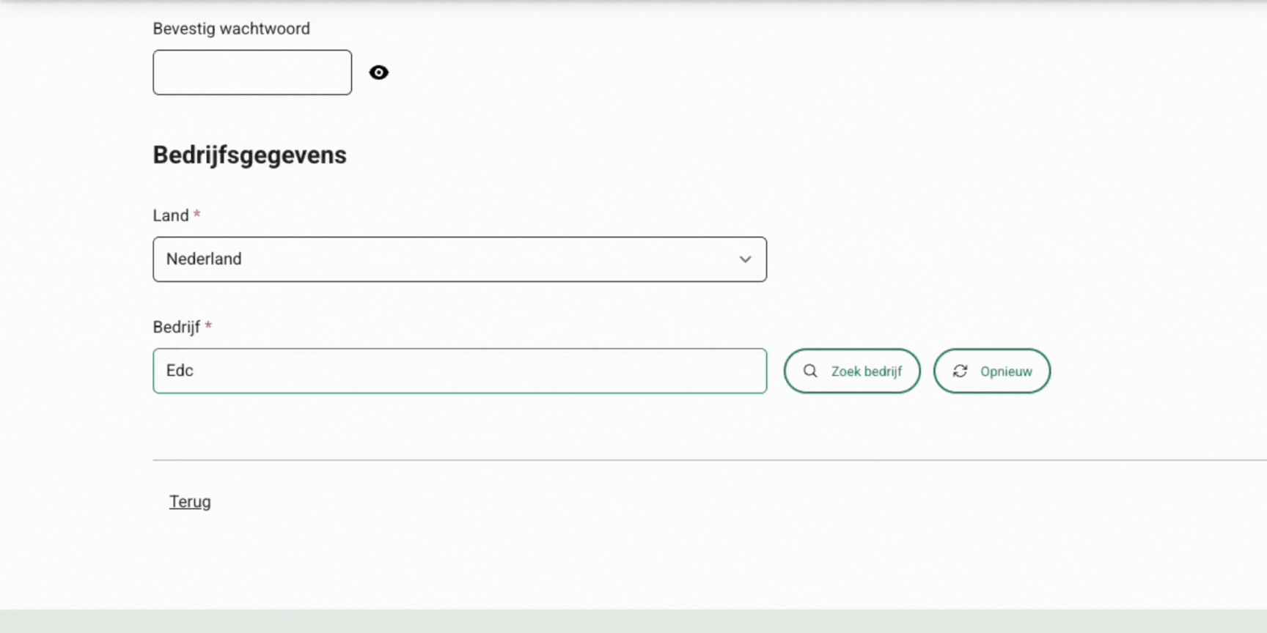Click the Land field label
This screenshot has width=1267, height=633.
click(171, 215)
